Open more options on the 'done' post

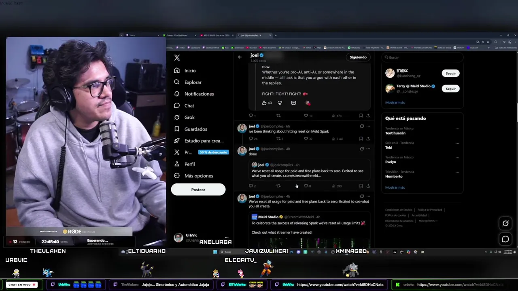tap(368, 149)
